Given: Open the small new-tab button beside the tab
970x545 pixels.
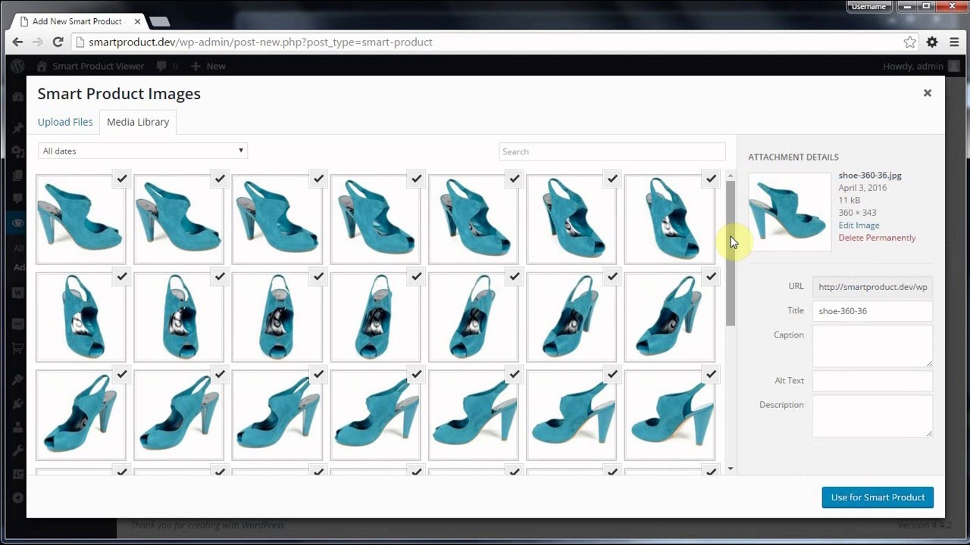Looking at the screenshot, I should [159, 21].
